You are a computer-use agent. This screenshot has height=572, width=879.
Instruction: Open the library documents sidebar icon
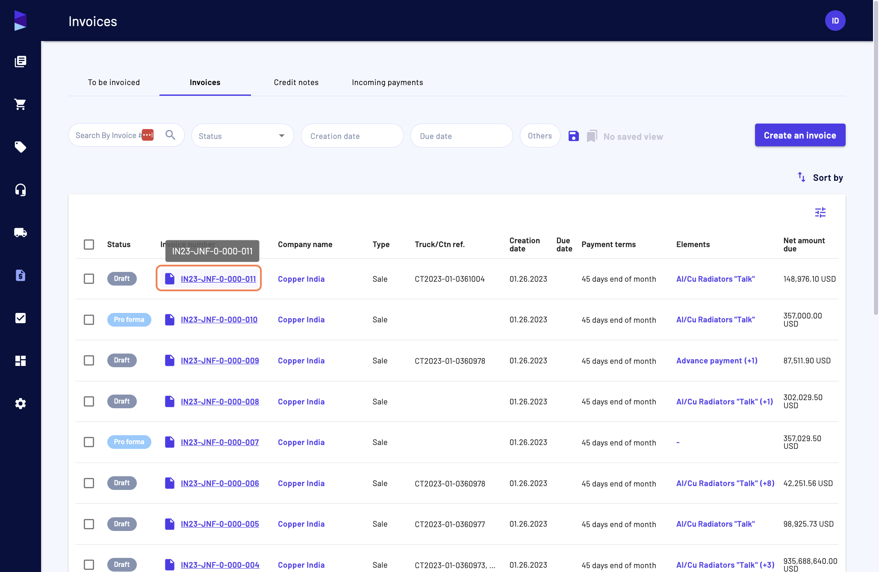point(20,62)
